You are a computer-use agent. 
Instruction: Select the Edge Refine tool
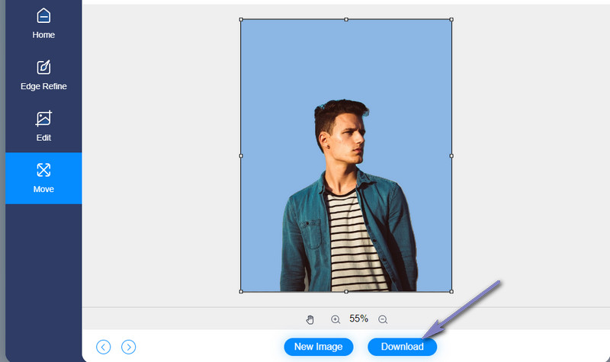[43, 75]
